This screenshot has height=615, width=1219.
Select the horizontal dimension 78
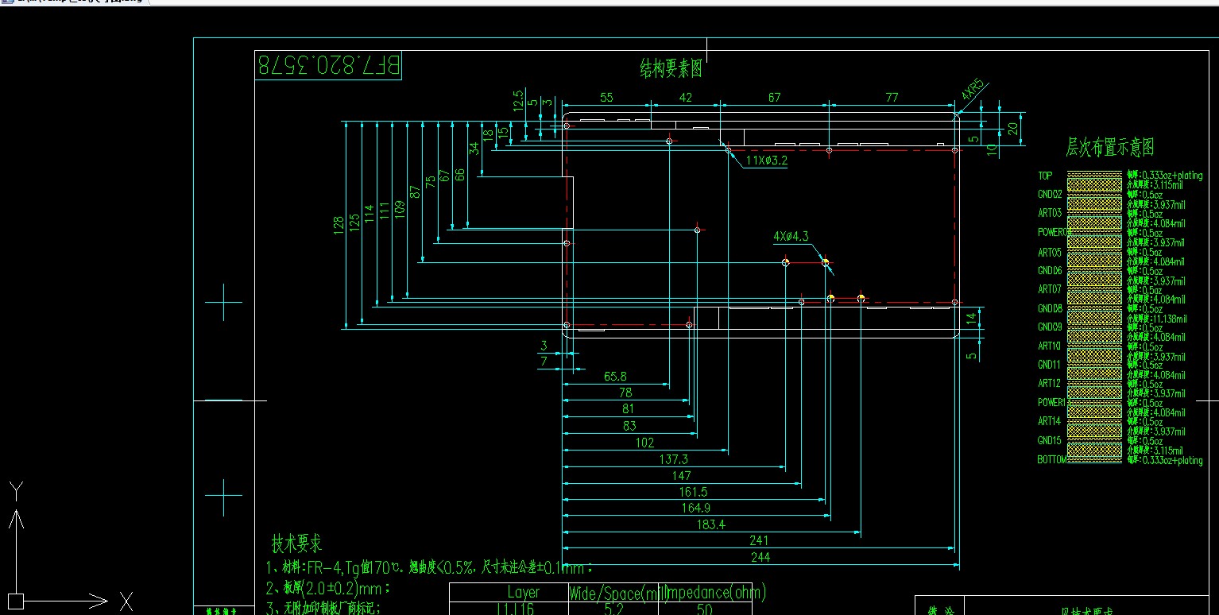point(625,393)
